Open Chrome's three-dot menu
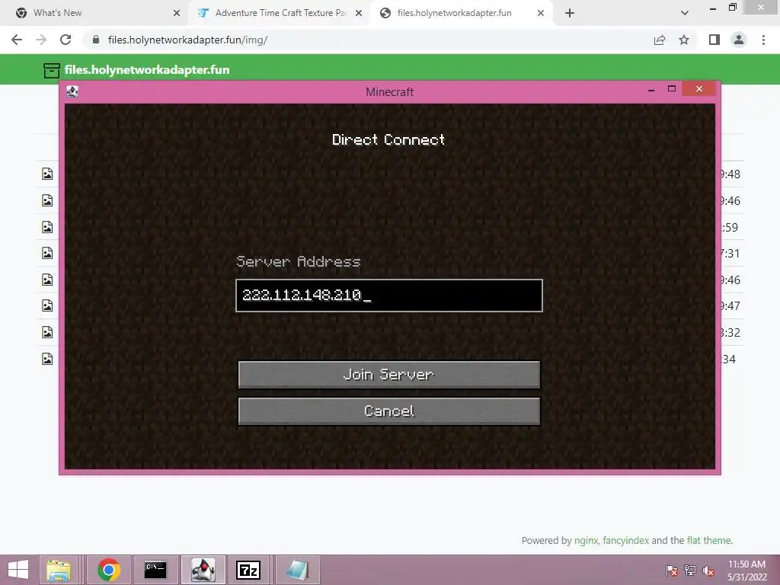 tap(763, 40)
